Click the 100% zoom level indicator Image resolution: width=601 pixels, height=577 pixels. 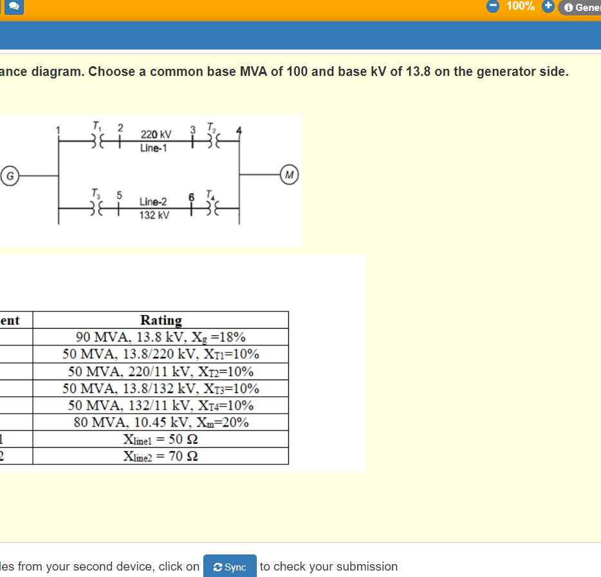tap(519, 6)
